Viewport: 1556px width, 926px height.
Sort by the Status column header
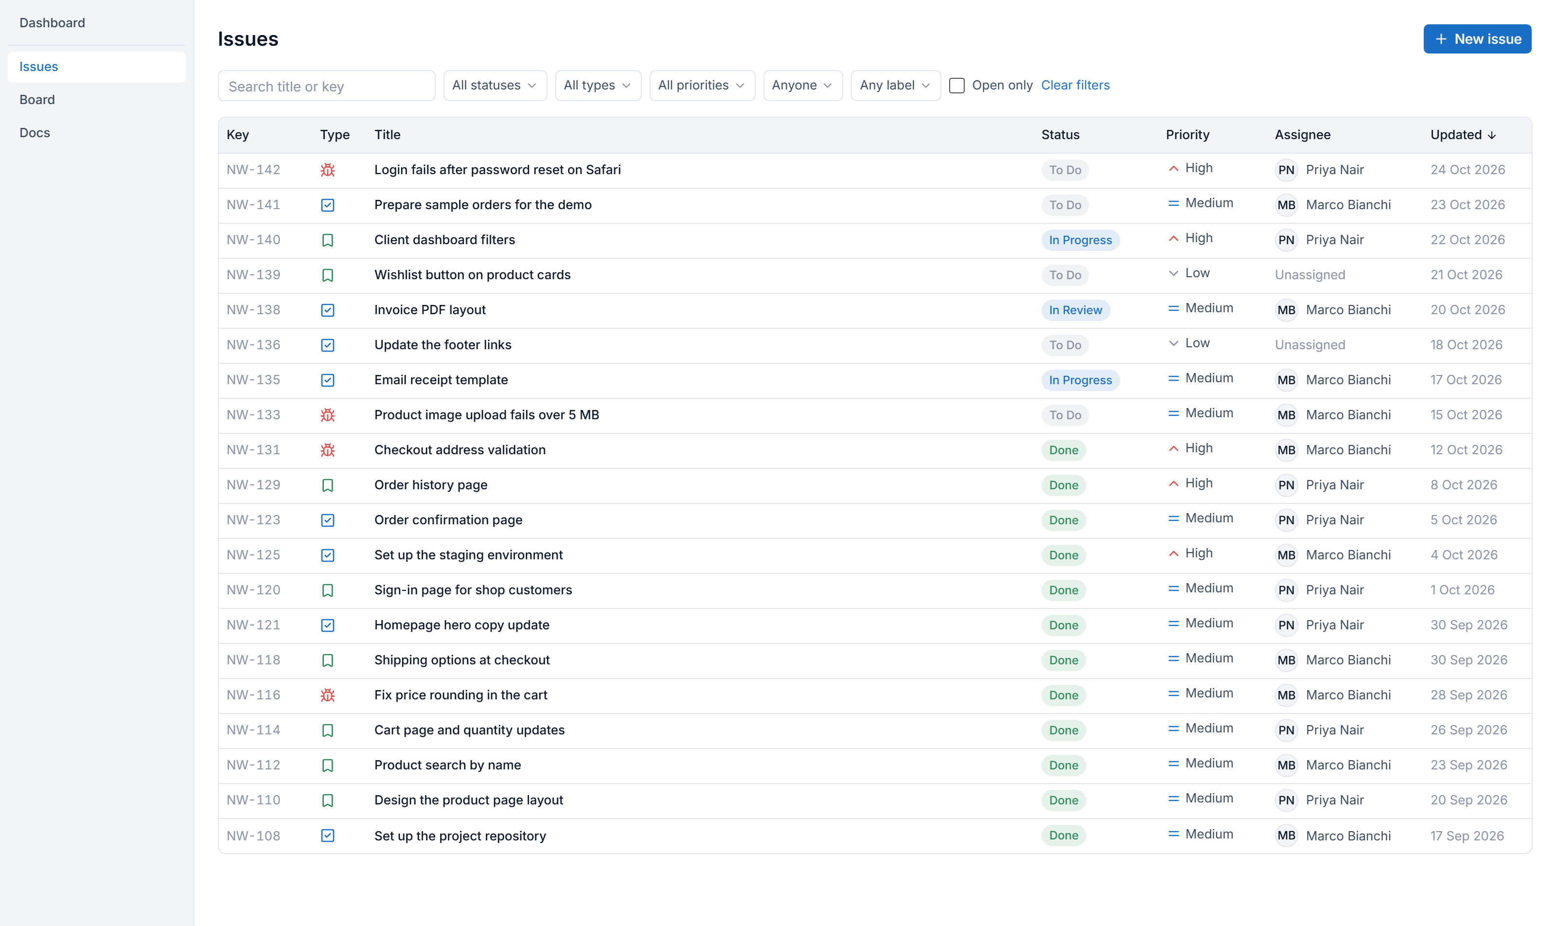point(1060,135)
